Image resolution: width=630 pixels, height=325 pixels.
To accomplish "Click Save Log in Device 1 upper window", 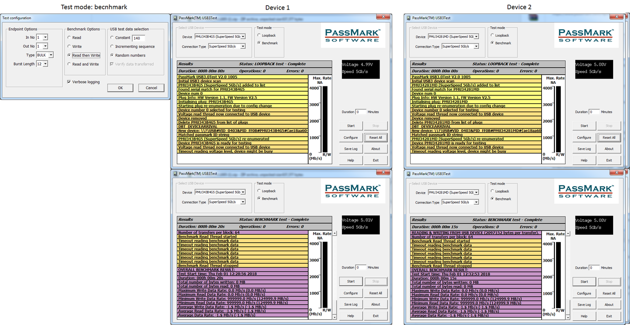I will click(x=351, y=149).
